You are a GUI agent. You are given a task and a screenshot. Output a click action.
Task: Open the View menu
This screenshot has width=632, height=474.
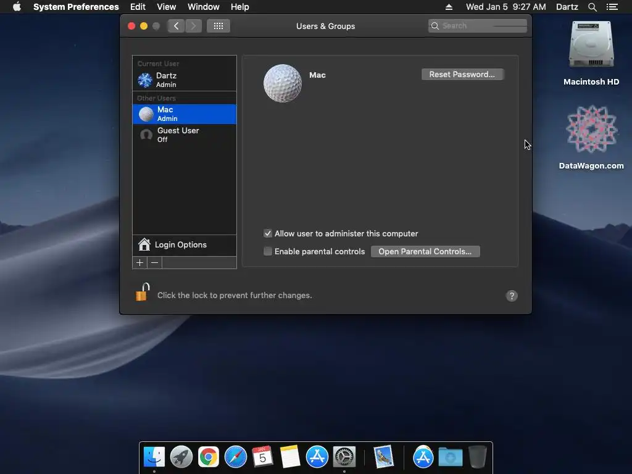pyautogui.click(x=167, y=7)
